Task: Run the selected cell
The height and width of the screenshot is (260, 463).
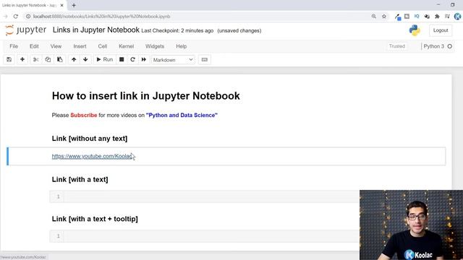Action: (104, 59)
